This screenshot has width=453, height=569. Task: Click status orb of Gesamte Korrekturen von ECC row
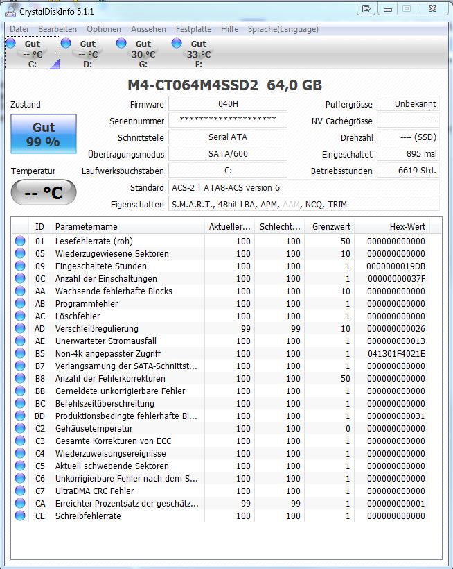pyautogui.click(x=20, y=441)
